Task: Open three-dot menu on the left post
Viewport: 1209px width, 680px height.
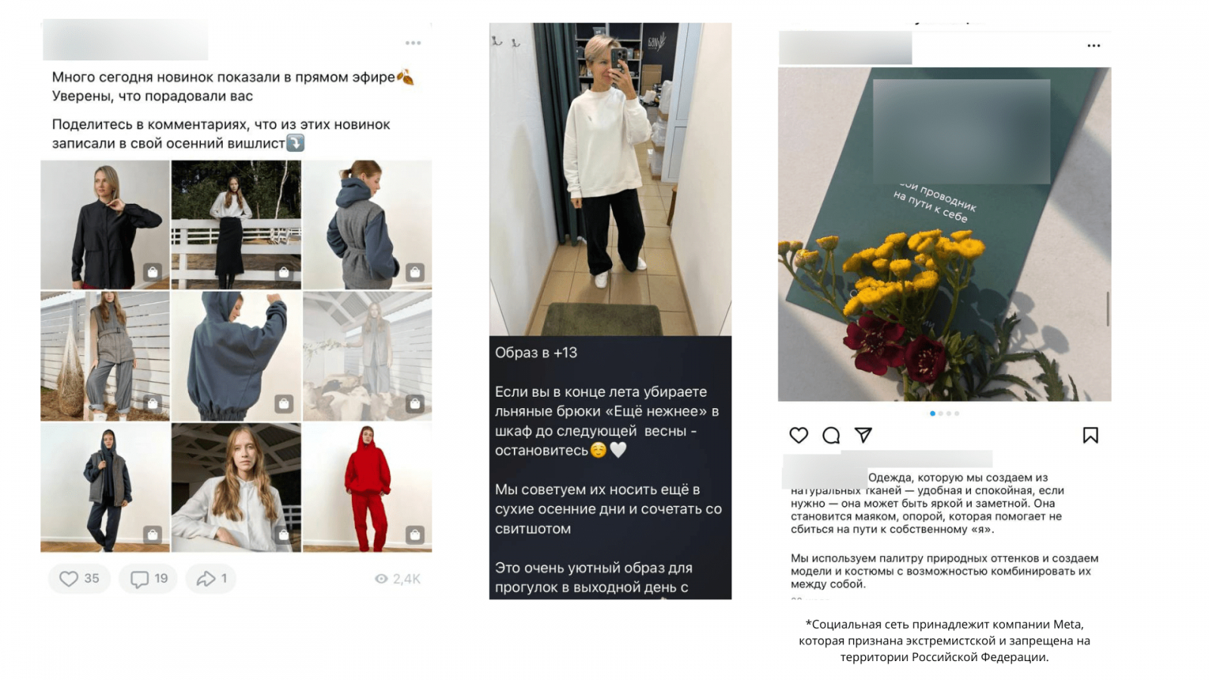Action: tap(413, 43)
